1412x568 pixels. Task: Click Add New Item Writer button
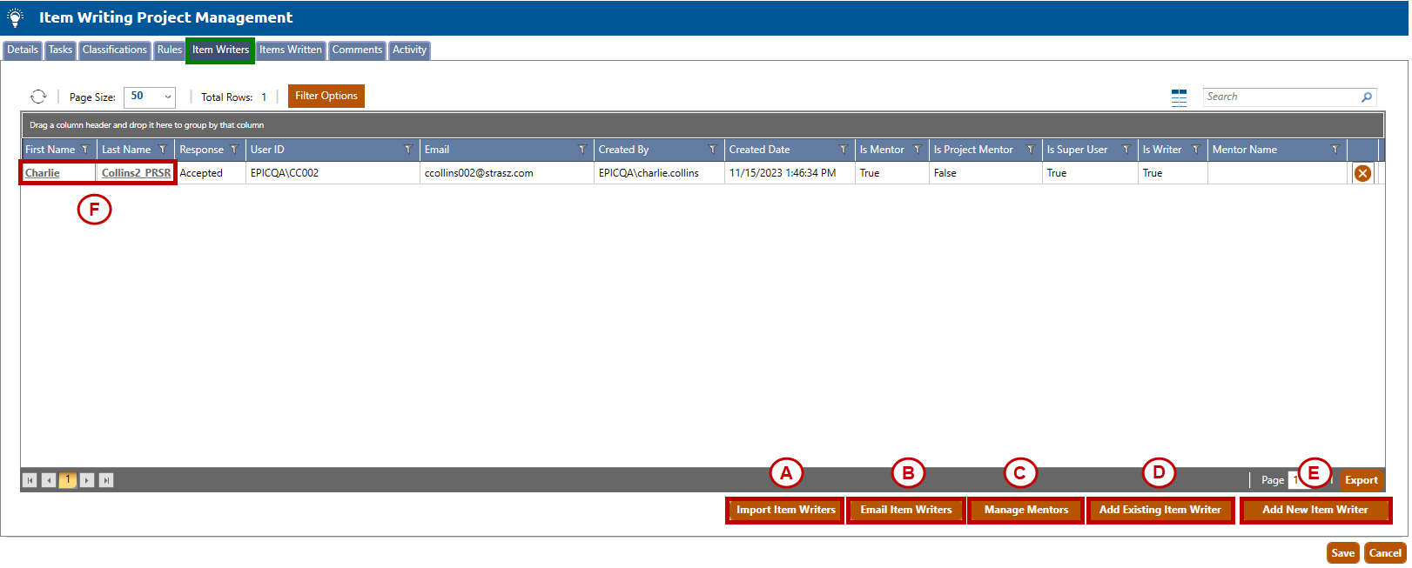click(1315, 510)
